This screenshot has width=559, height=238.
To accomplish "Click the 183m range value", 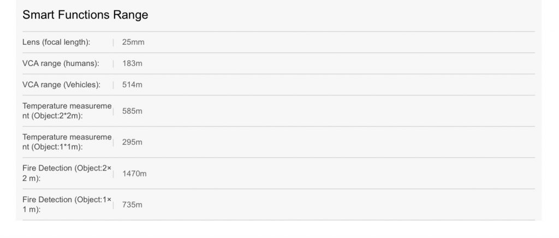I will click(x=132, y=64).
